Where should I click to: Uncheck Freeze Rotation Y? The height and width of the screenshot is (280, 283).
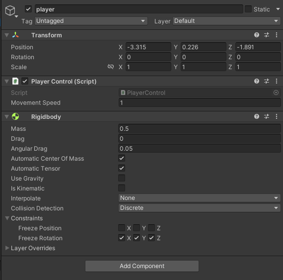[137, 238]
